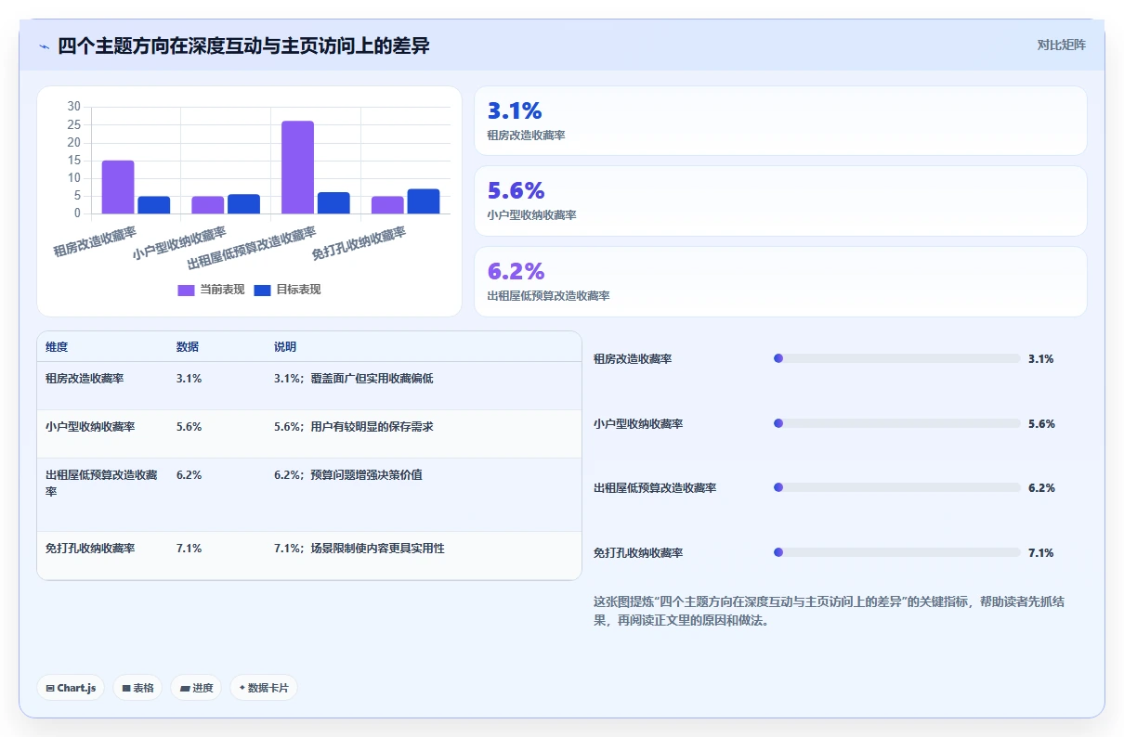The image size is (1124, 737).
Task: Click the blue 出租屋低预算改造收藏率 bar
Action: [333, 202]
